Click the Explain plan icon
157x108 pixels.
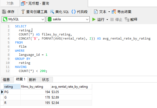[x=127, y=19]
